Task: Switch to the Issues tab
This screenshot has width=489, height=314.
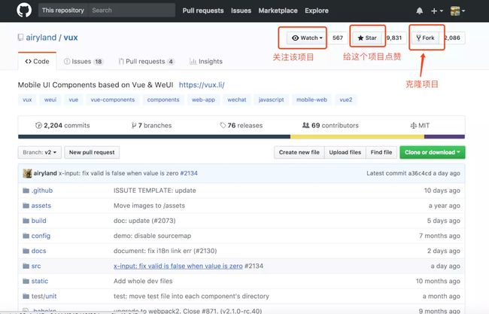Action: [x=84, y=62]
